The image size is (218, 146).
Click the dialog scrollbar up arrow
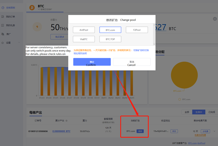[x=154, y=25]
